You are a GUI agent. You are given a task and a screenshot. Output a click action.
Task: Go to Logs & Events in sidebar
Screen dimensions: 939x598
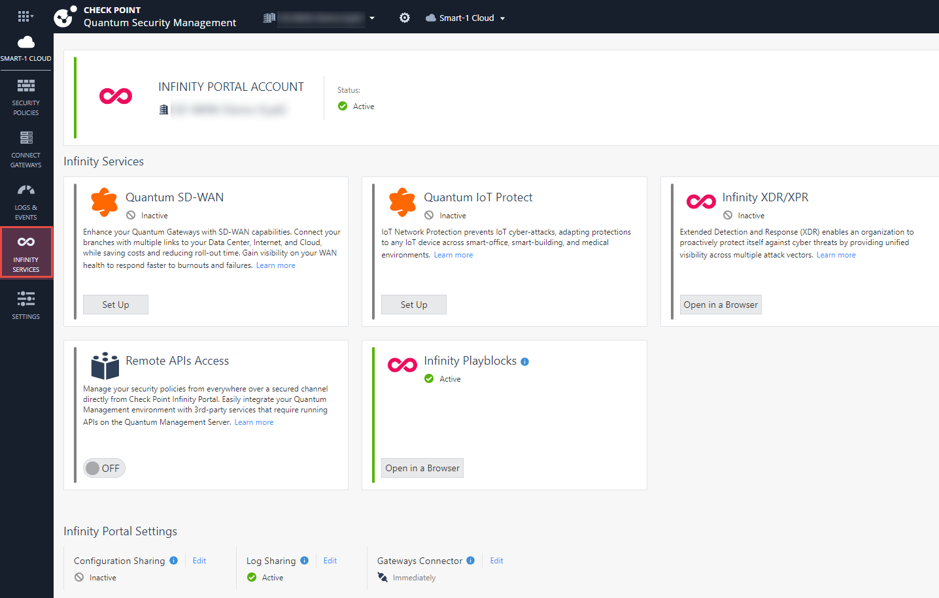click(26, 202)
